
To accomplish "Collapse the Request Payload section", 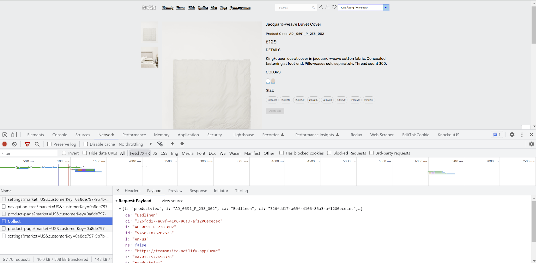I will click(x=116, y=201).
